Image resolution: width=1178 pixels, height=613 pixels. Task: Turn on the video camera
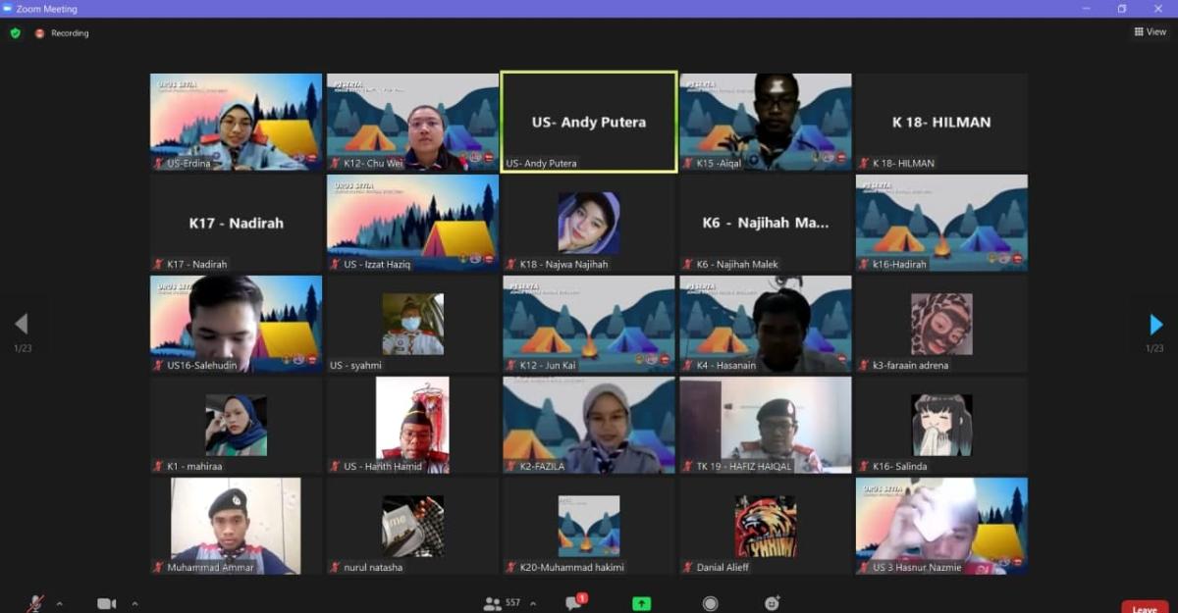106,603
